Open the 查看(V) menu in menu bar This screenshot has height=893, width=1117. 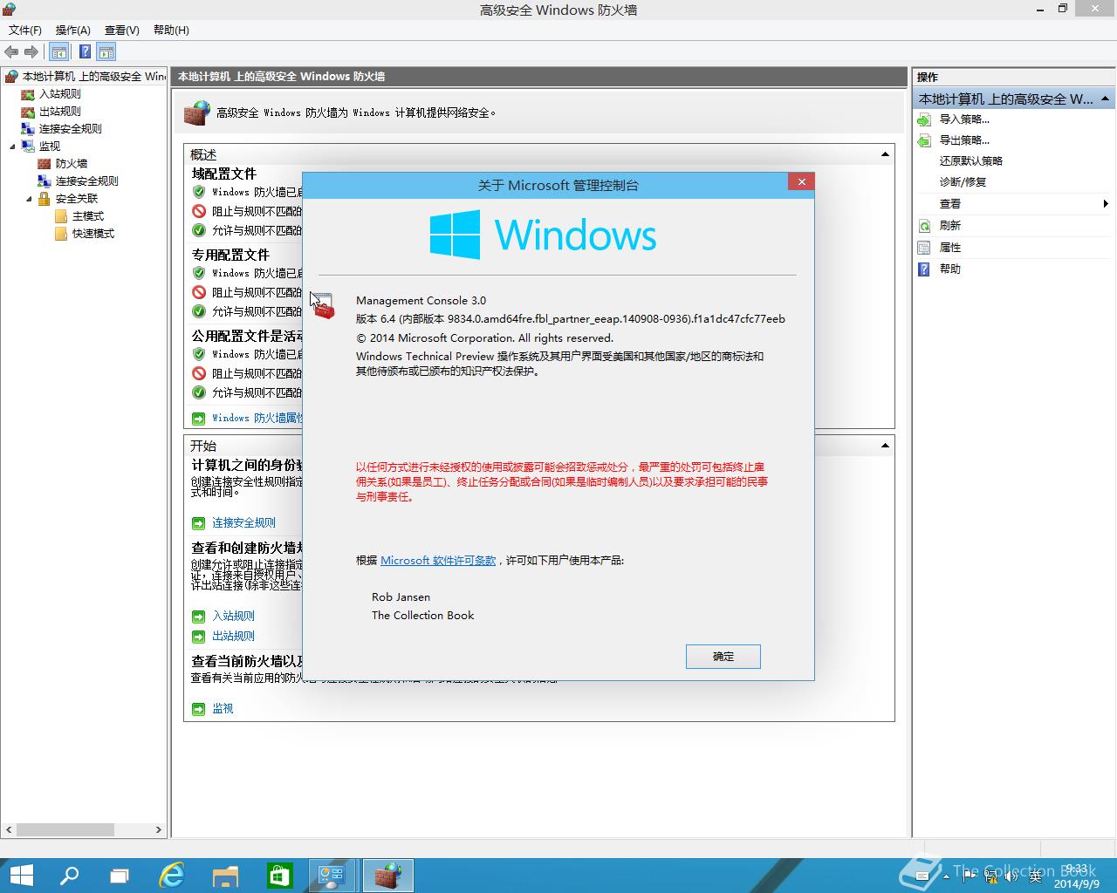(x=122, y=30)
